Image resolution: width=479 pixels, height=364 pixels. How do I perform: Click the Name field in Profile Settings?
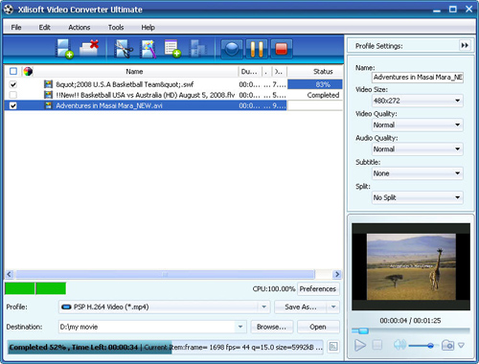tap(418, 78)
